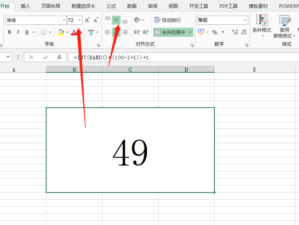Open name box dropdown arrow

click(x=8, y=57)
